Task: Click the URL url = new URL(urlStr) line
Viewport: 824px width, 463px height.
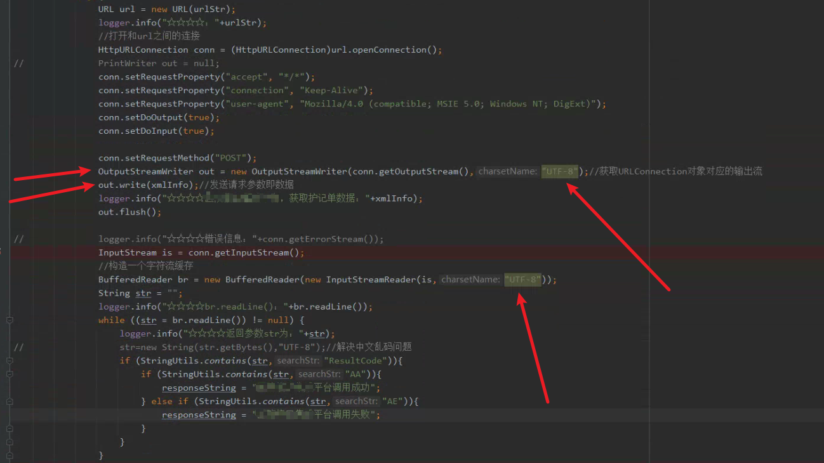Action: [167, 10]
